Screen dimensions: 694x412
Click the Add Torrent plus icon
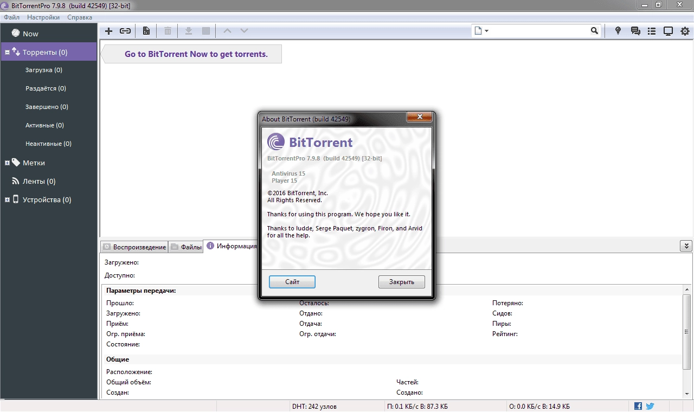[x=108, y=31]
